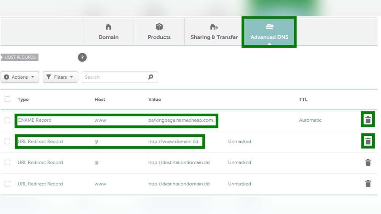Tick the select-all checkbox in the table header
This screenshot has width=381, height=214.
tap(8, 99)
